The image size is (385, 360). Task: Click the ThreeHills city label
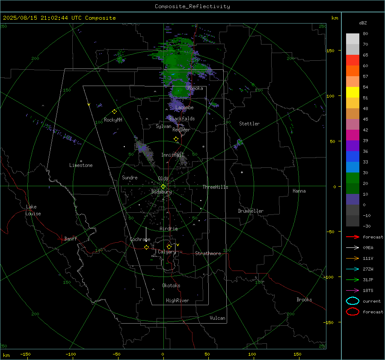pos(215,187)
